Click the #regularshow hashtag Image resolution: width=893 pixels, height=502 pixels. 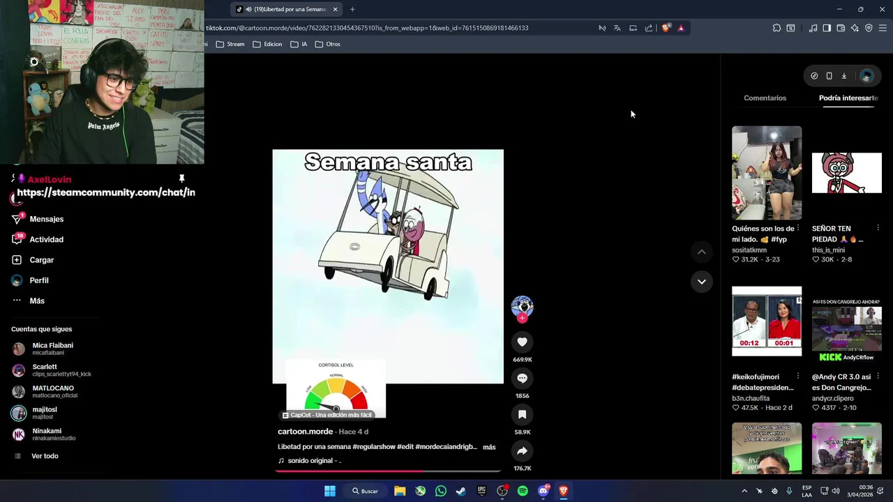tap(374, 447)
